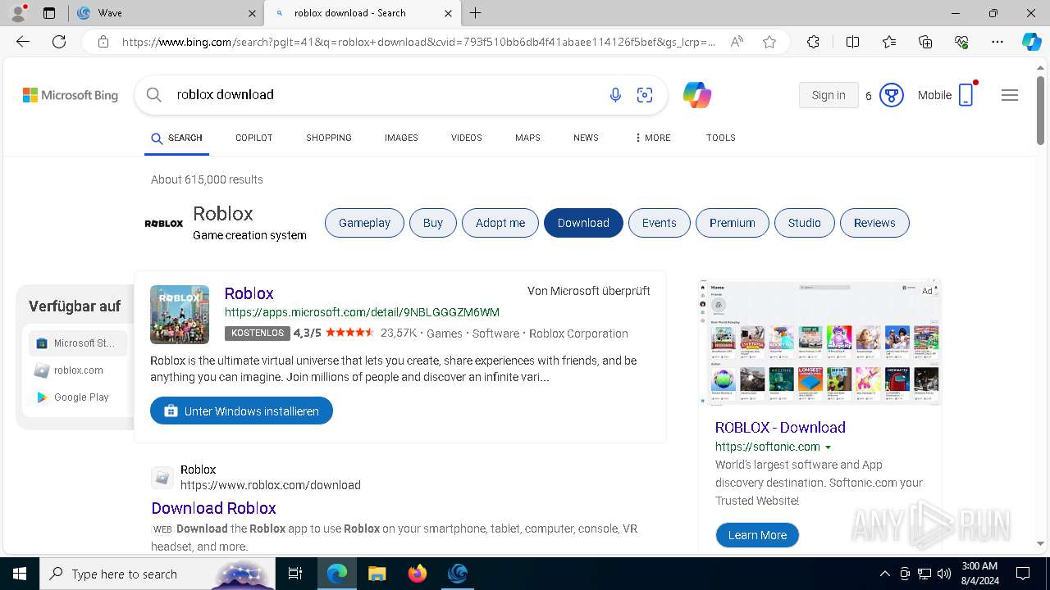
Task: Select the Studio chip
Action: 805,223
